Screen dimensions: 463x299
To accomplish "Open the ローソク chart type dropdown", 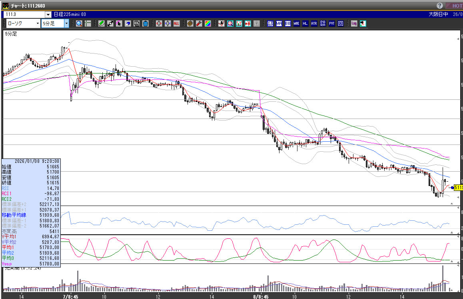I will coord(38,24).
